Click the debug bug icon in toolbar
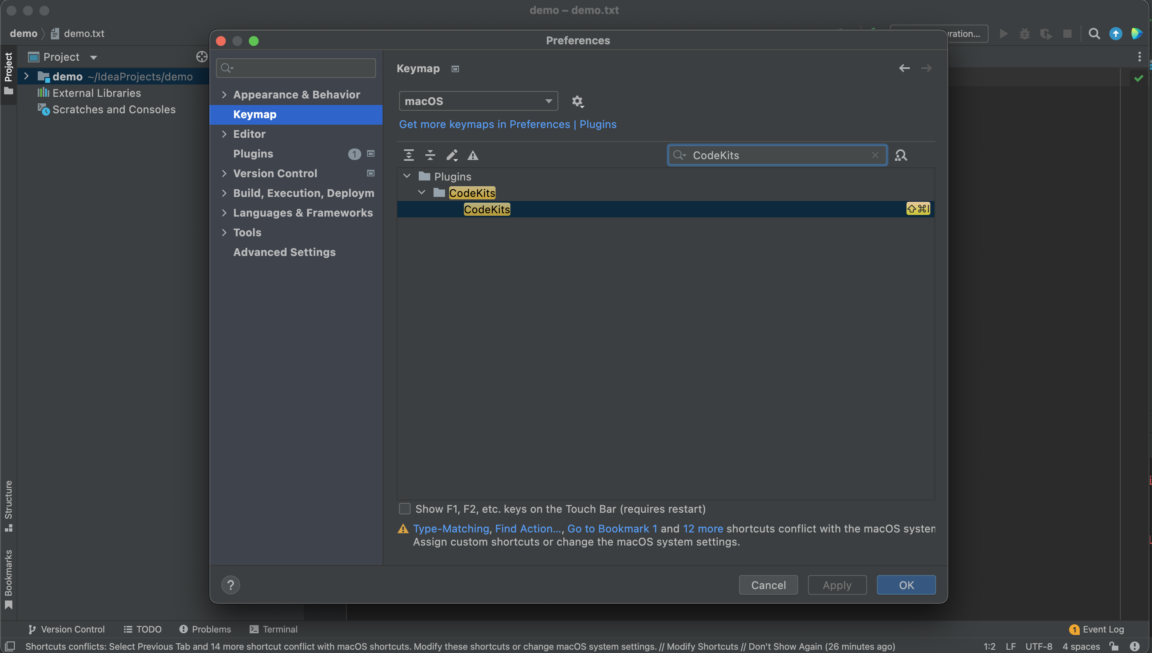1152x653 pixels. point(1025,34)
